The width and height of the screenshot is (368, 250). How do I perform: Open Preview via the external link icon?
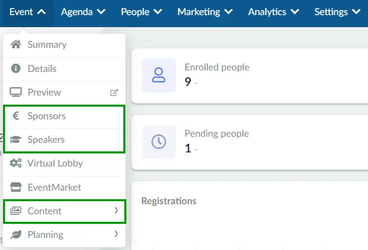click(114, 93)
